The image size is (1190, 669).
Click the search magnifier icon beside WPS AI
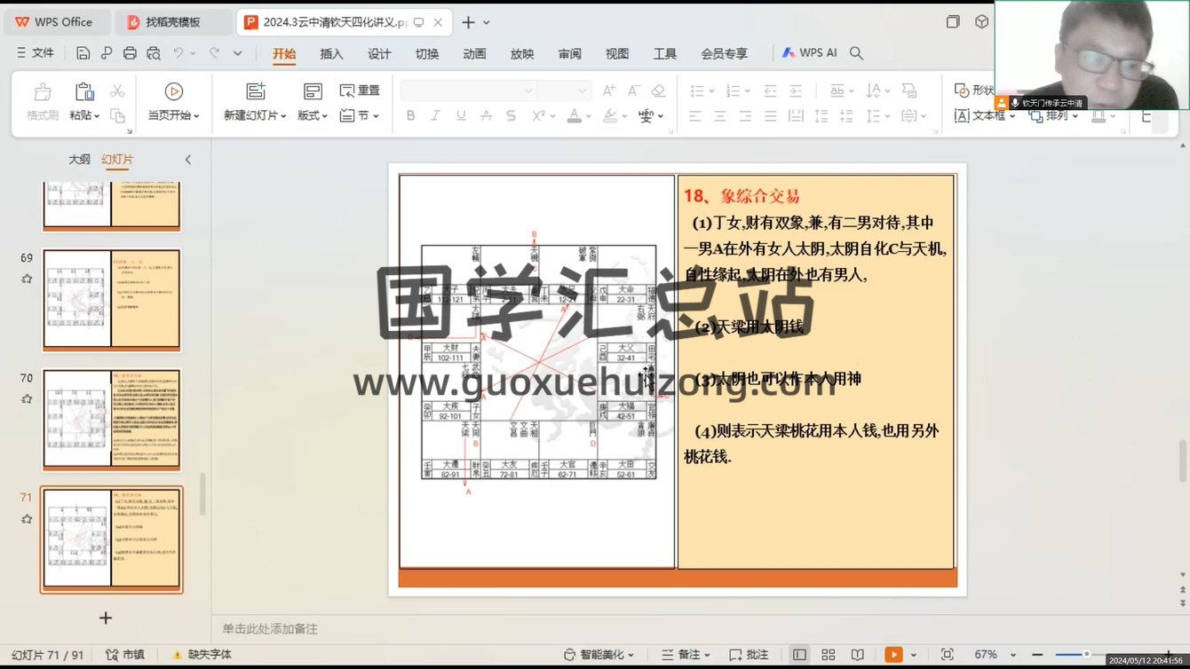click(x=856, y=53)
